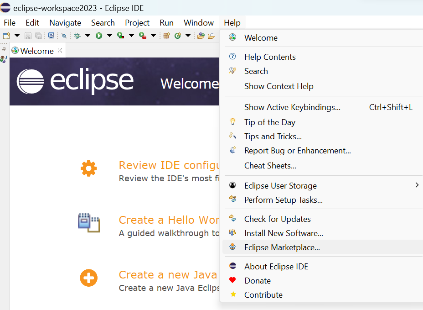
Task: Select Help Contents in the Help menu
Action: click(323, 57)
